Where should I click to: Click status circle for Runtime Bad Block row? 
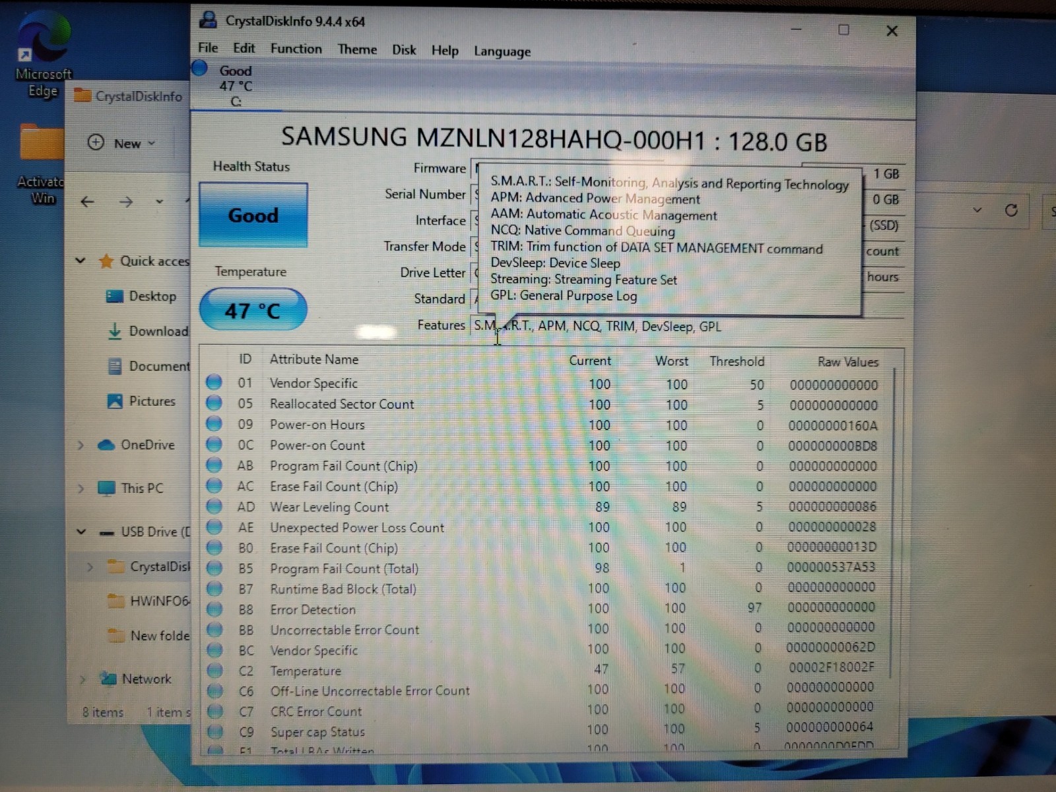214,588
